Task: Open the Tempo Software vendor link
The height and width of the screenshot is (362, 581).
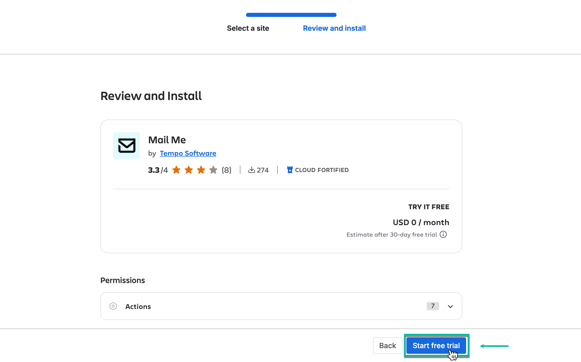Action: click(188, 153)
